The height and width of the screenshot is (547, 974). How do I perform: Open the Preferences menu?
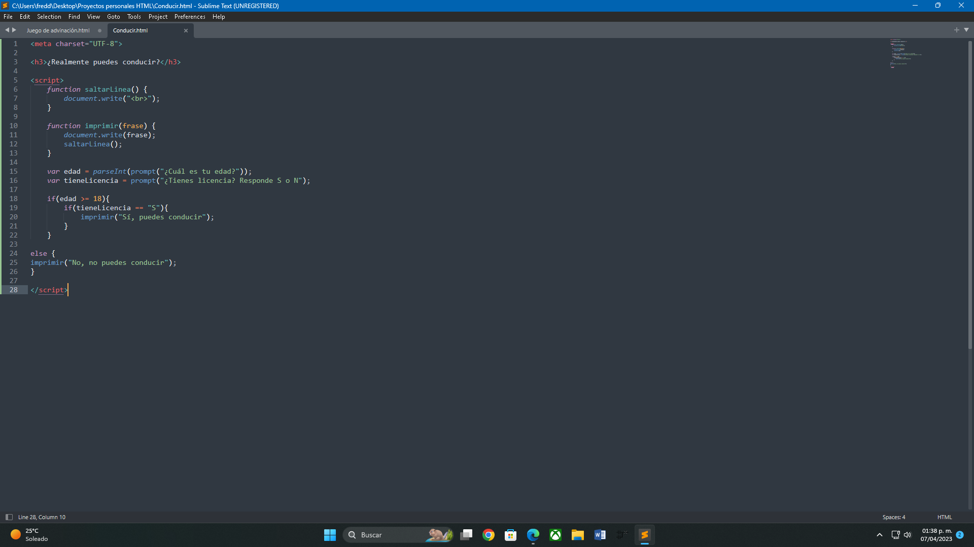coord(190,17)
